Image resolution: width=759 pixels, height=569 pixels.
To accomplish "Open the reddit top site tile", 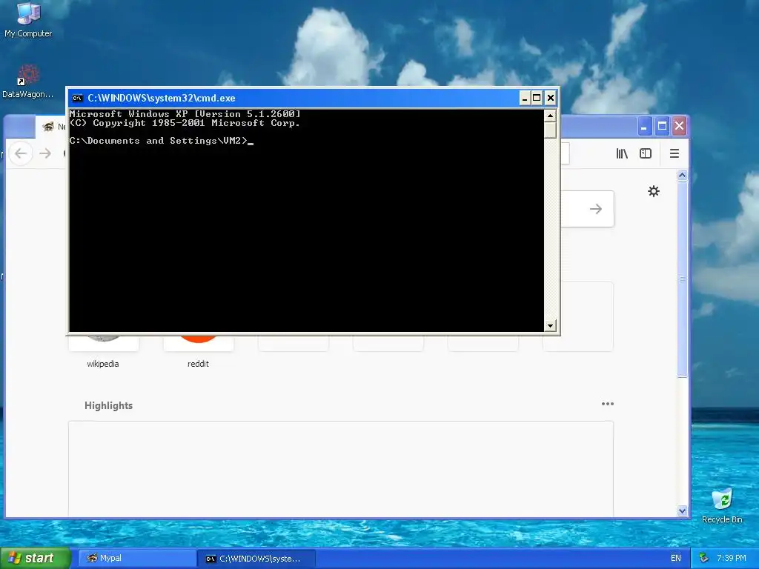I will click(x=198, y=350).
